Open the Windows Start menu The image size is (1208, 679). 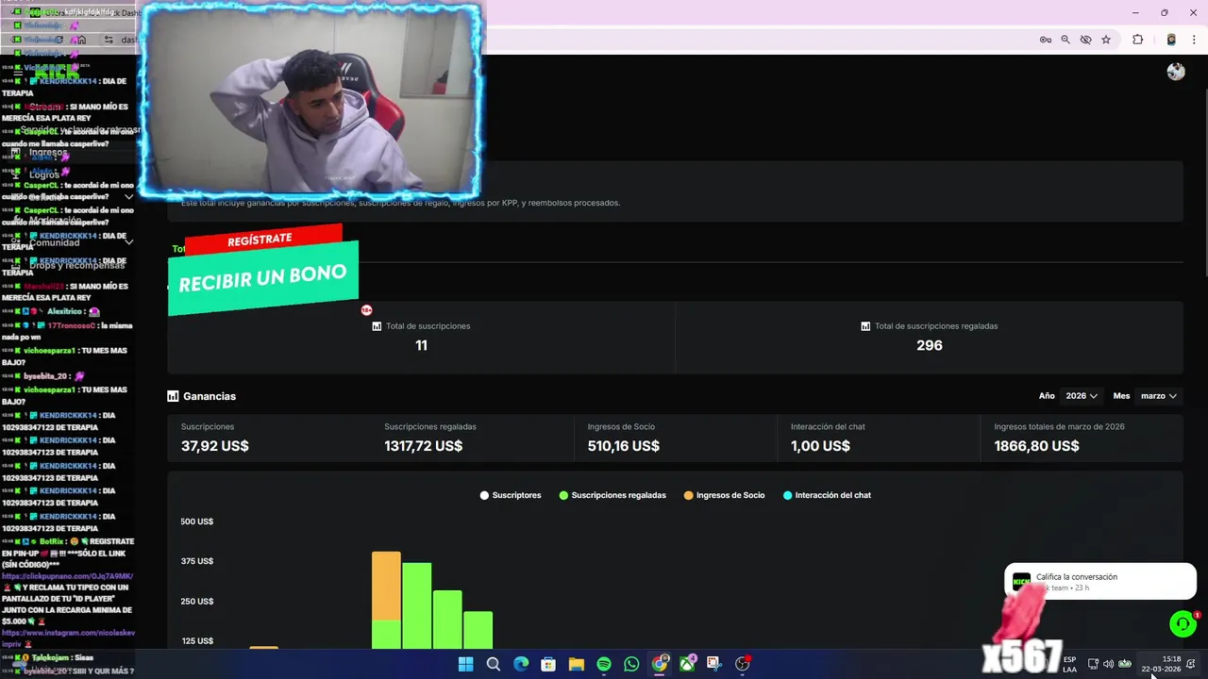coord(465,664)
